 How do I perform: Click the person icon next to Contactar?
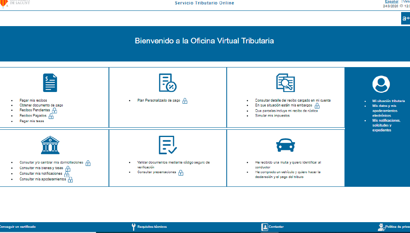[265, 226]
